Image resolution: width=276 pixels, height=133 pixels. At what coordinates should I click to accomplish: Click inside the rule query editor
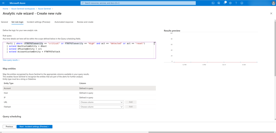pos(79,50)
